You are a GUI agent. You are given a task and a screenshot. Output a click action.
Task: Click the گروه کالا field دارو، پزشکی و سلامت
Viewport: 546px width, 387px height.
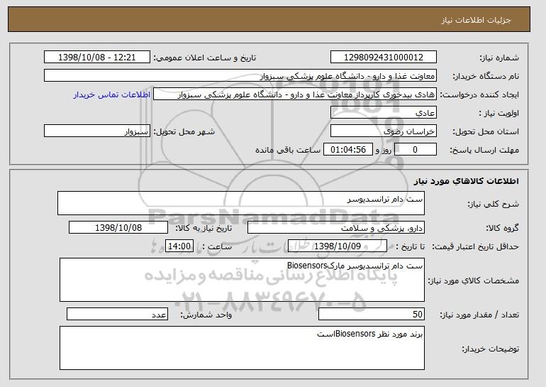(336, 228)
